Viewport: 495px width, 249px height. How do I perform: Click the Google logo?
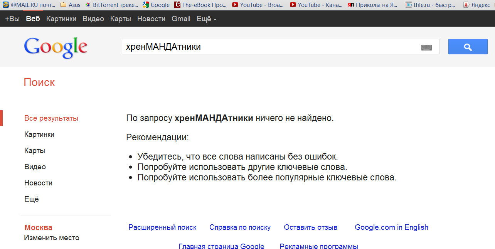(56, 48)
